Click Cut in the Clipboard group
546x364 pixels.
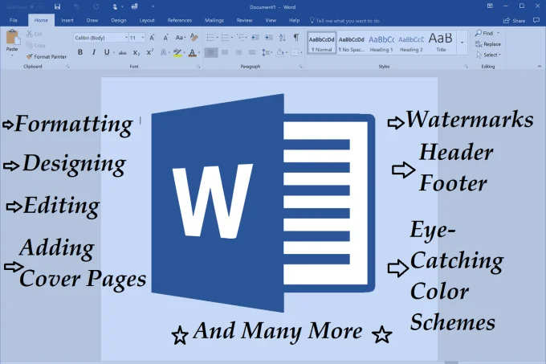[x=34, y=34]
